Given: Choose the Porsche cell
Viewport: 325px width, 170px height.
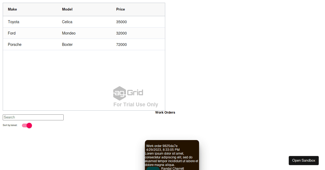Looking at the screenshot, I should tap(15, 45).
